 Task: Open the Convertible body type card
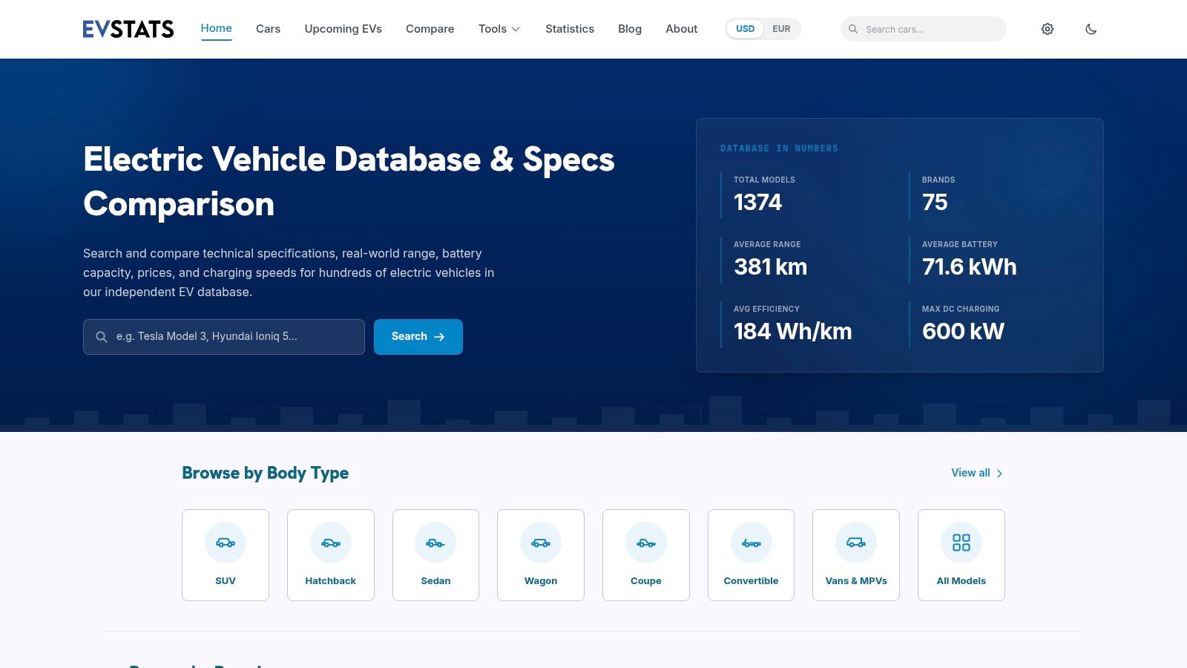click(751, 555)
